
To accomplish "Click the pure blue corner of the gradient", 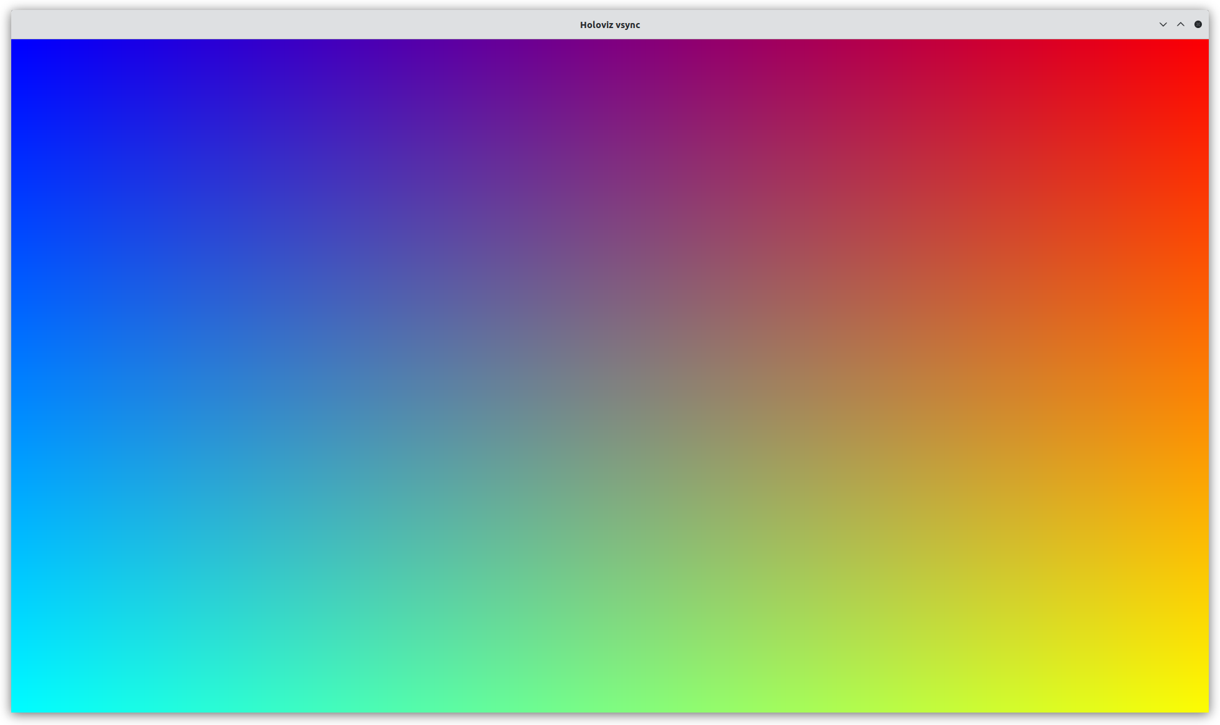I will 19,47.
